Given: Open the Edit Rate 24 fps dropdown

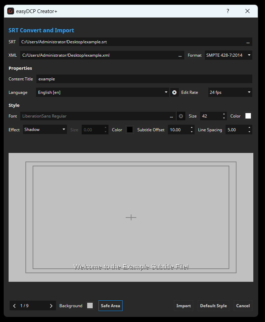Looking at the screenshot, I should (x=230, y=92).
